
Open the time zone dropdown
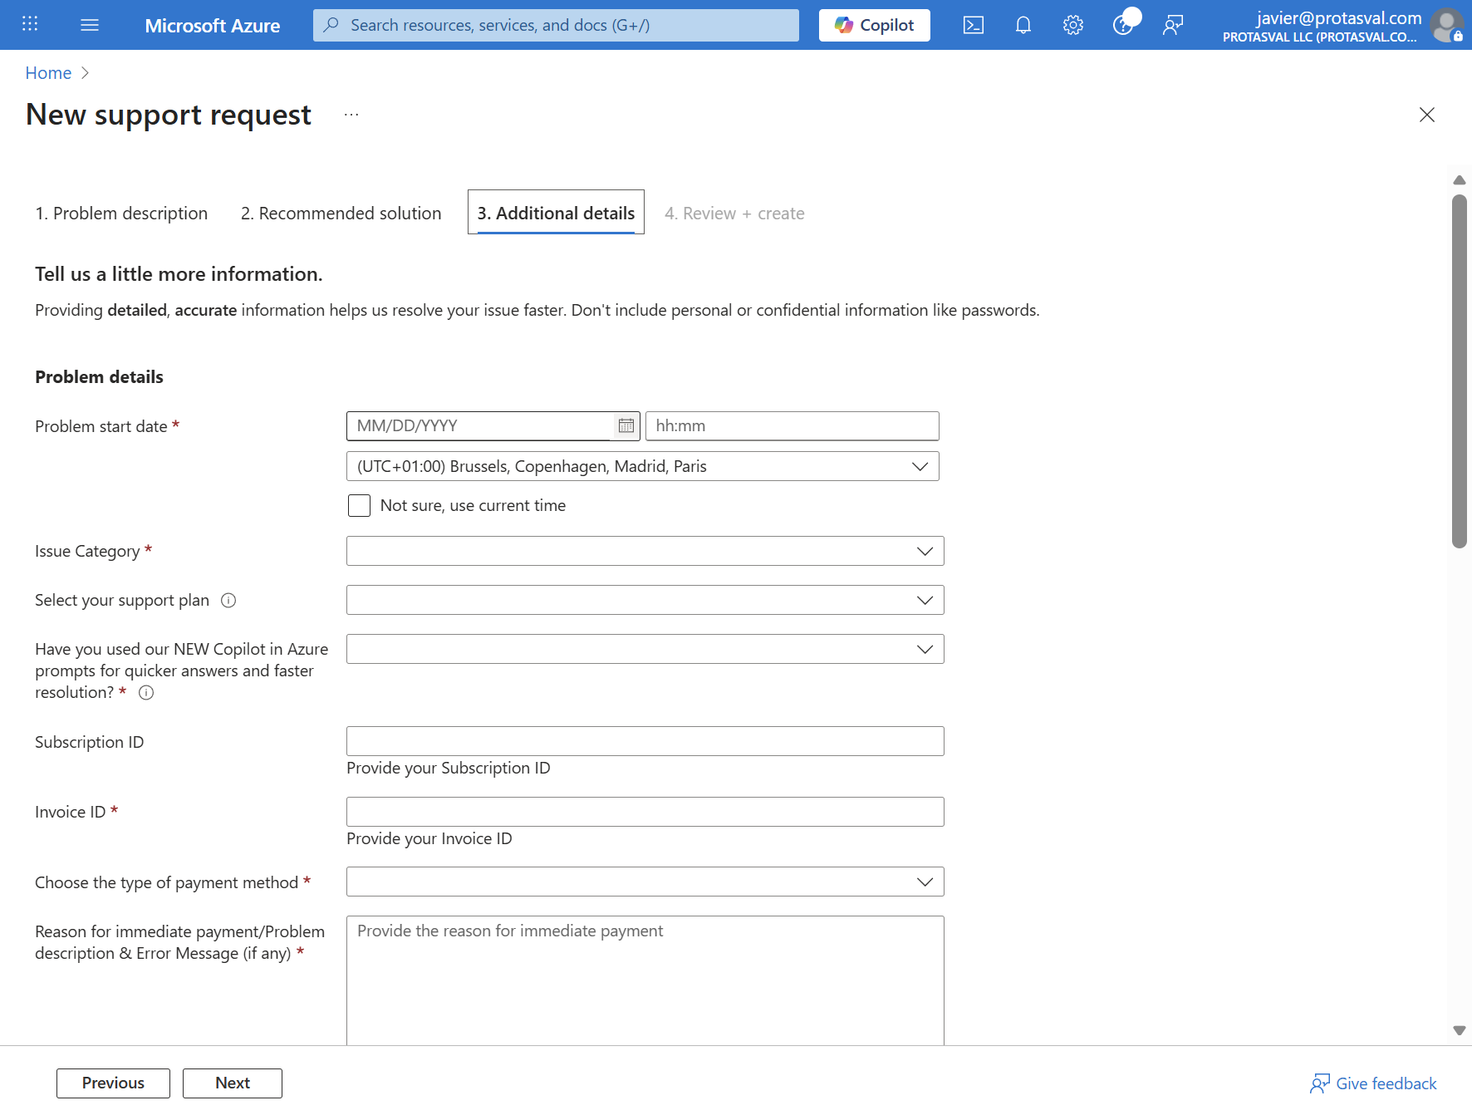643,466
